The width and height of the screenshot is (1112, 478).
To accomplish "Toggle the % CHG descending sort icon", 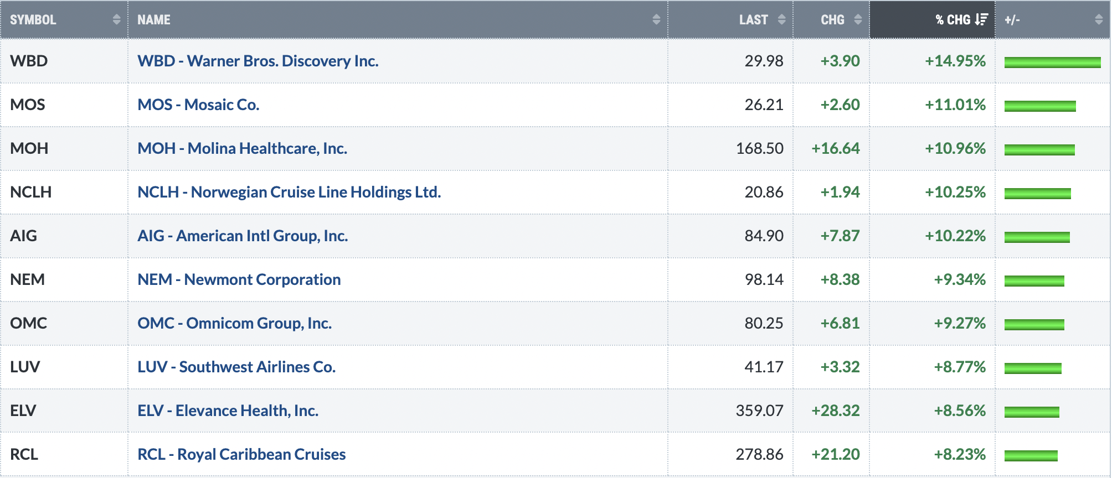I will (x=981, y=20).
